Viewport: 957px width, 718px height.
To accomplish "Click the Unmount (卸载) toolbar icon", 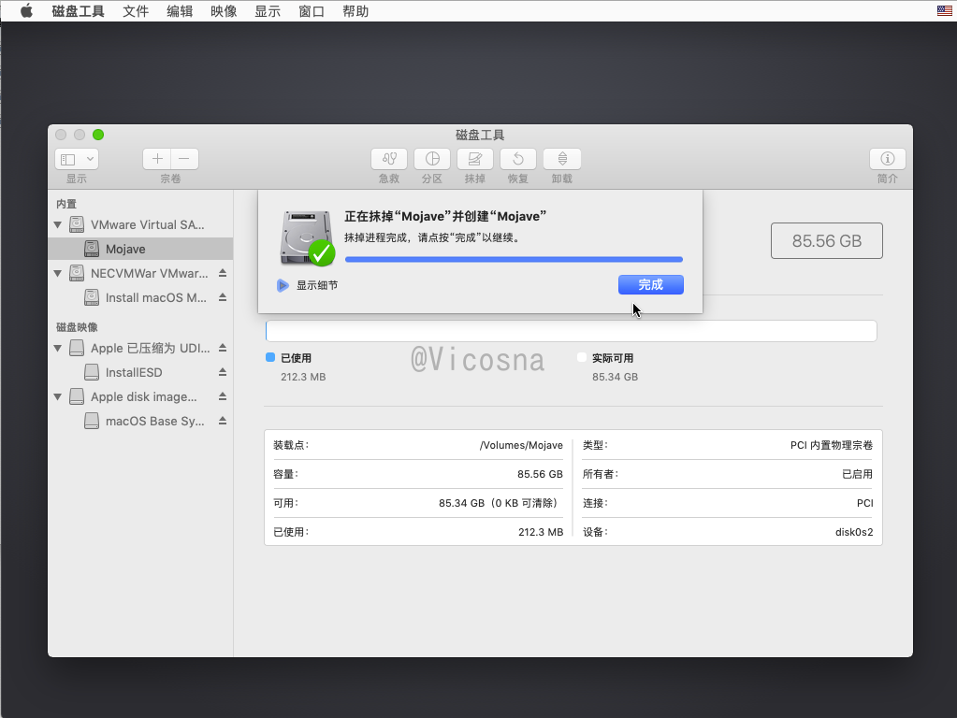I will tap(562, 159).
